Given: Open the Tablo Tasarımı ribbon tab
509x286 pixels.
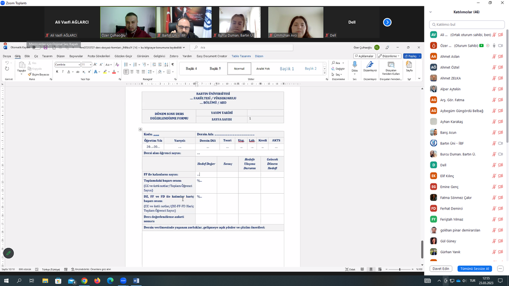Looking at the screenshot, I should click(242, 56).
